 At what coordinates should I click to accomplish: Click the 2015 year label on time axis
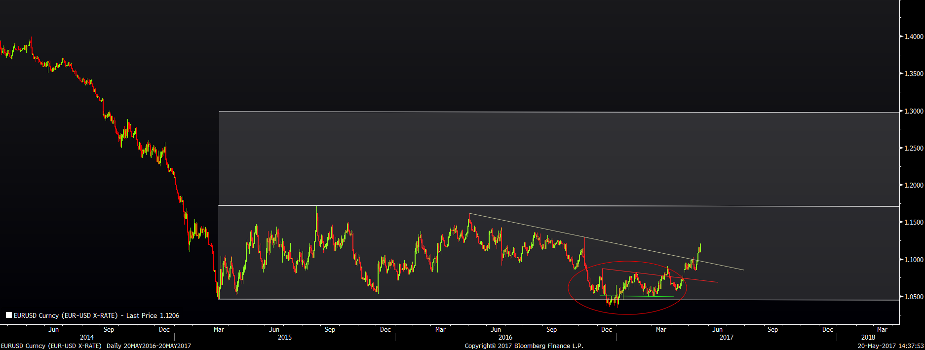pos(285,337)
